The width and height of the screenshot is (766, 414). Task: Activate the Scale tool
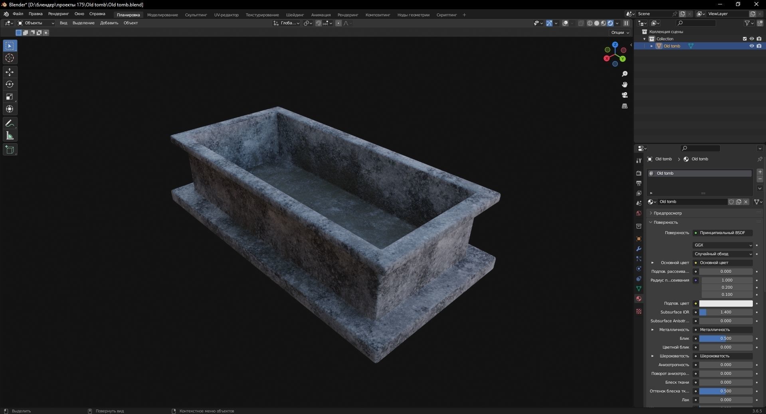click(x=10, y=97)
